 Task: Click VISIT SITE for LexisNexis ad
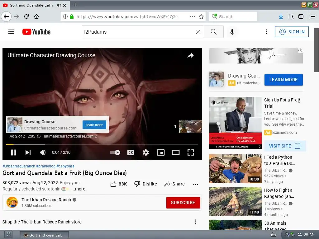click(x=285, y=146)
